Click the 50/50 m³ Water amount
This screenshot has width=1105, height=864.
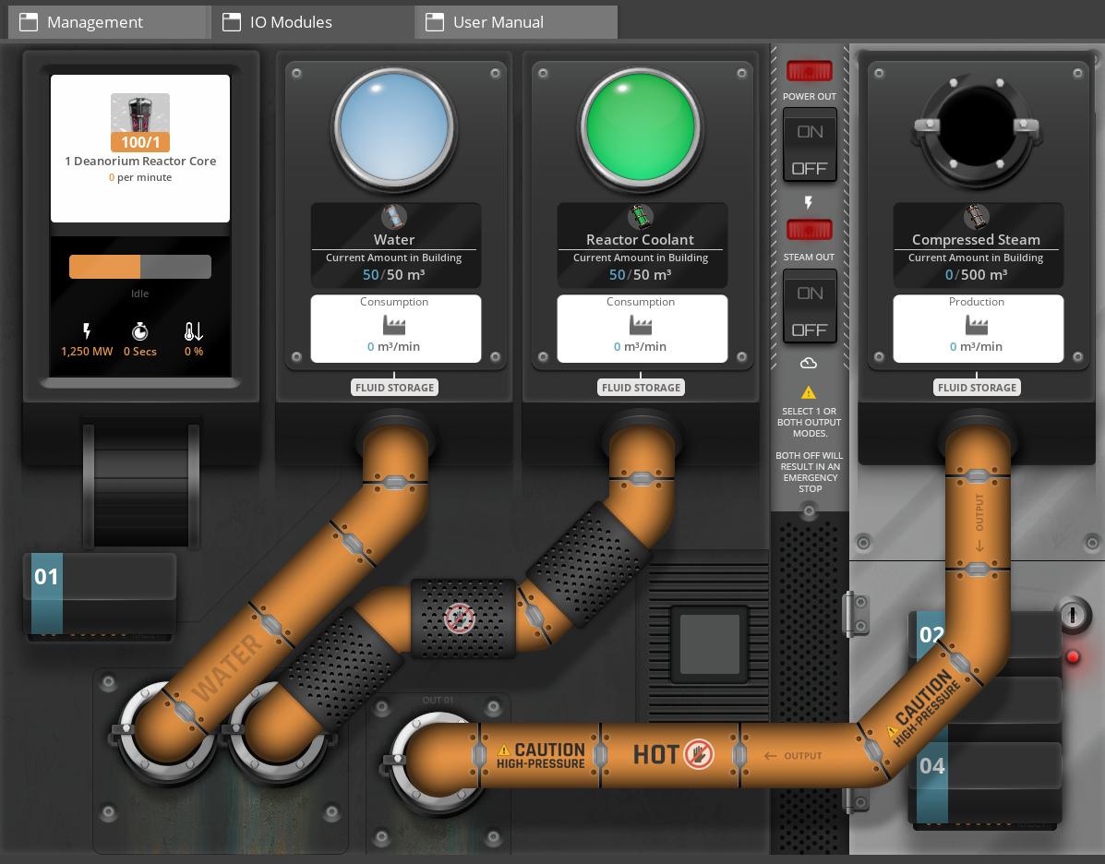pyautogui.click(x=394, y=275)
